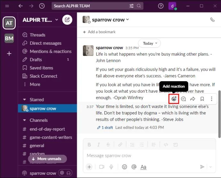Viewport: 221px width, 178px height.
Task: Open Mentions & reactions
Action: pyautogui.click(x=47, y=51)
